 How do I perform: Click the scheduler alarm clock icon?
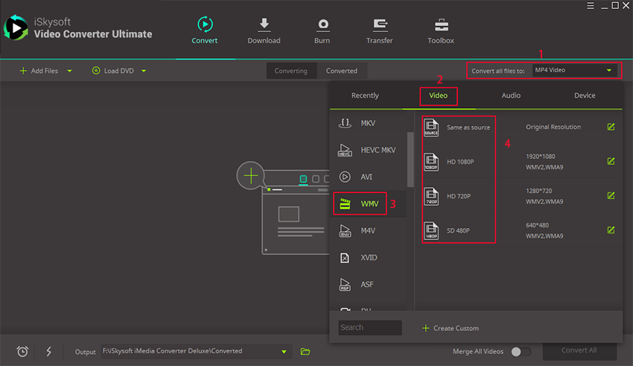pyautogui.click(x=22, y=351)
